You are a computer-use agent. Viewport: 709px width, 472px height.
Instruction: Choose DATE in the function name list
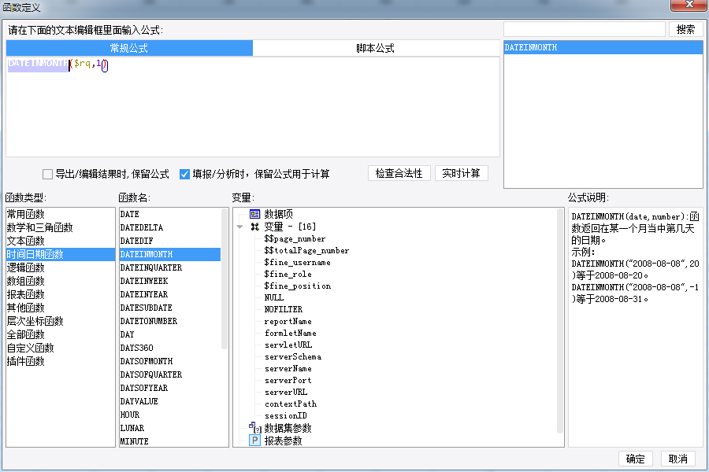coord(170,214)
